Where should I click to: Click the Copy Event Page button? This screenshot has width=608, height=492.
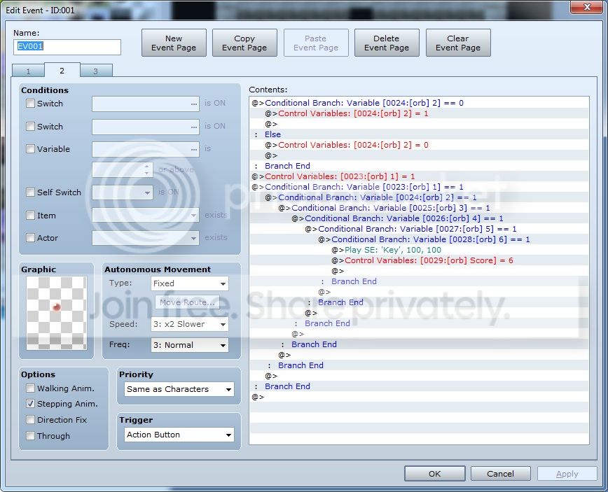coord(244,43)
